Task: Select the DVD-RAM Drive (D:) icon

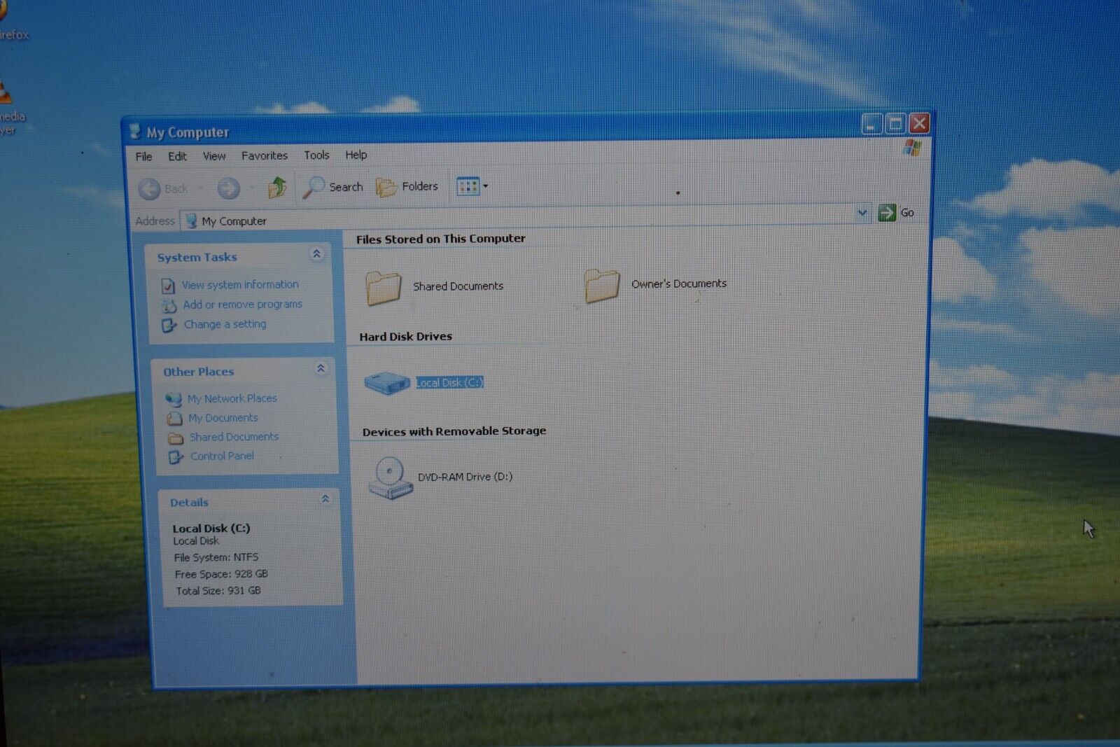Action: coord(390,477)
